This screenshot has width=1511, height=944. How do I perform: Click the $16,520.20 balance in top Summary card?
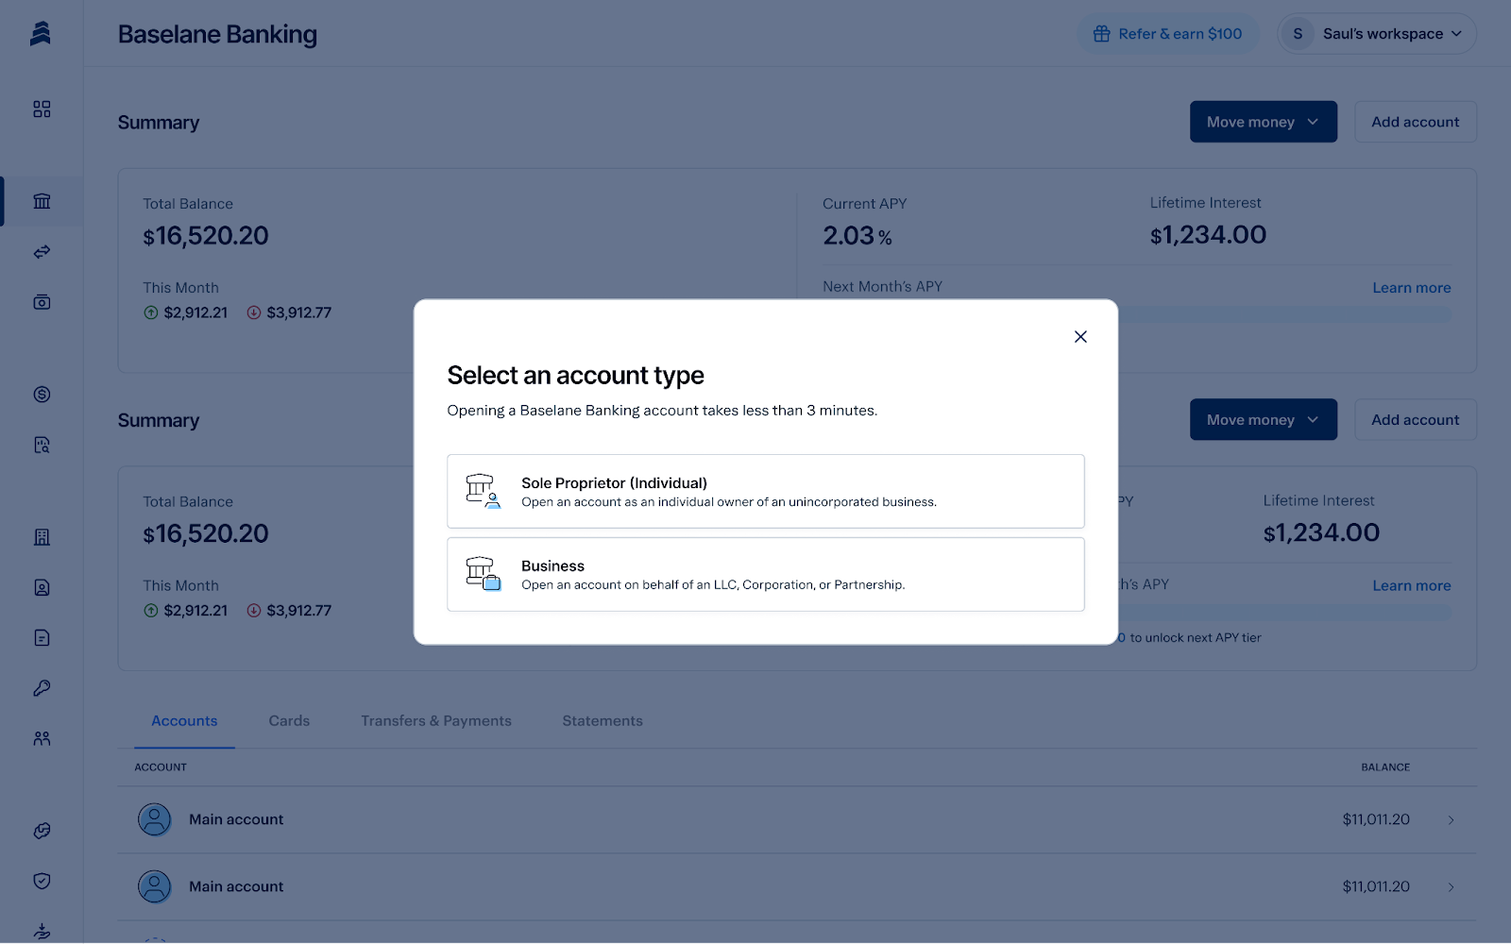pyautogui.click(x=206, y=236)
